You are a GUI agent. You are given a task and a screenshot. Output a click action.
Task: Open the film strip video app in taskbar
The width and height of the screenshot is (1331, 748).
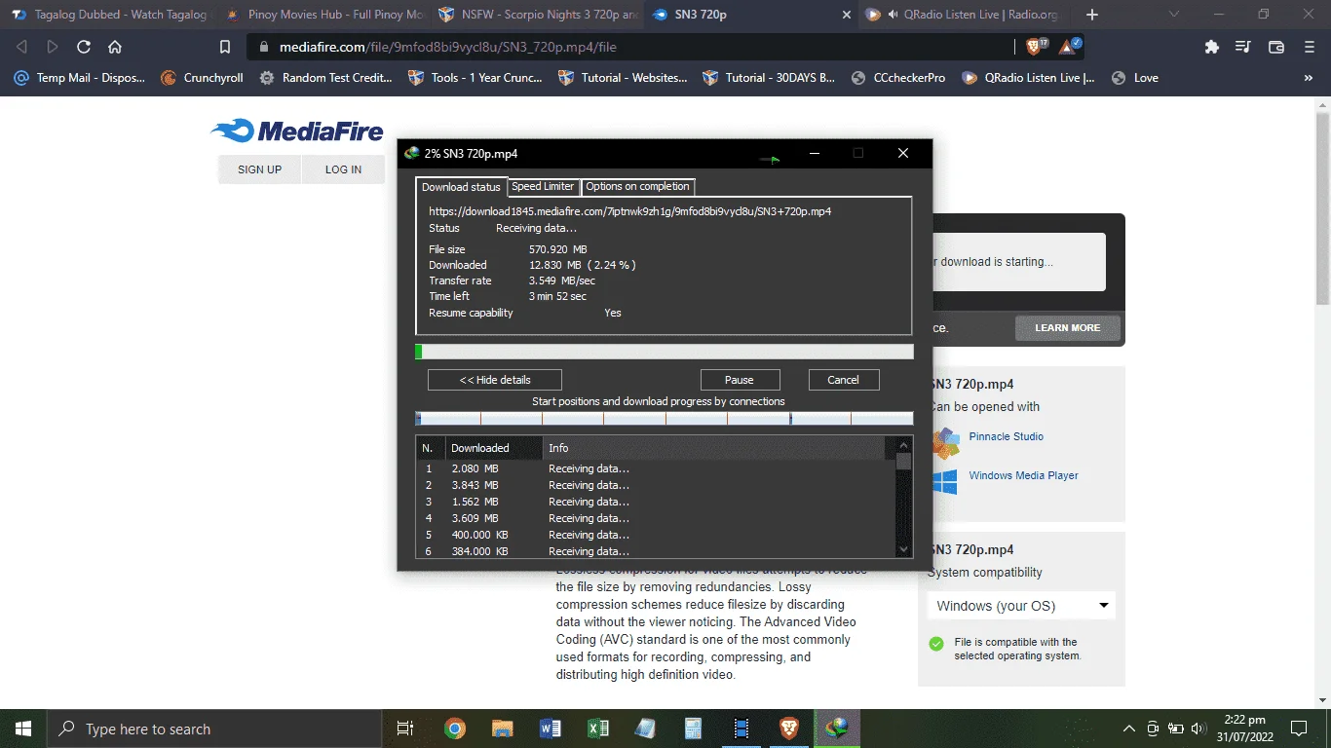pyautogui.click(x=742, y=729)
